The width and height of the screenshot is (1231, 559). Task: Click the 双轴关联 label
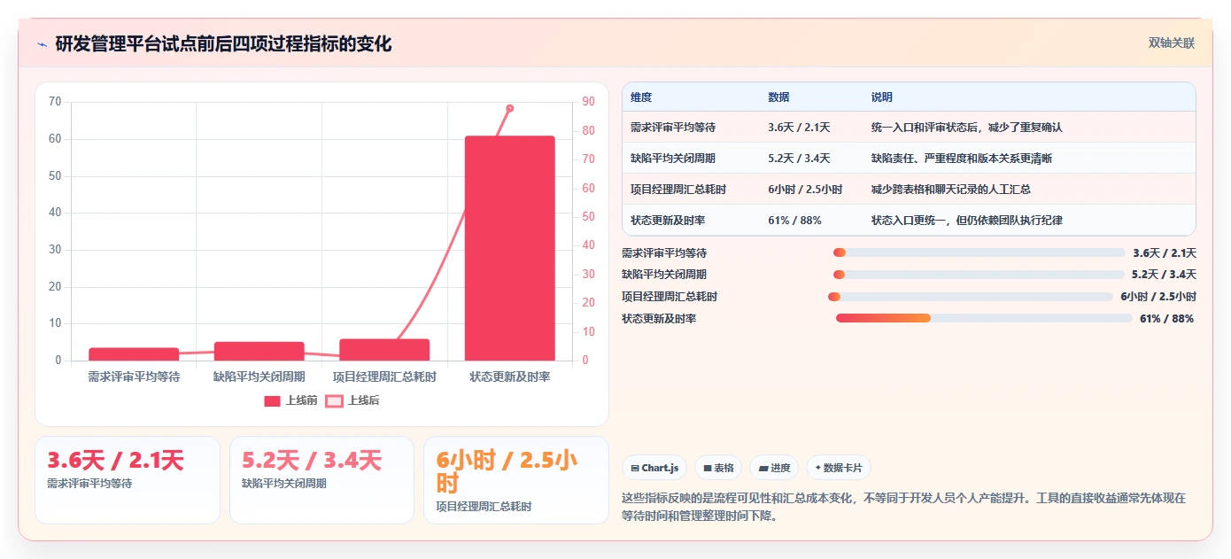coord(1172,43)
